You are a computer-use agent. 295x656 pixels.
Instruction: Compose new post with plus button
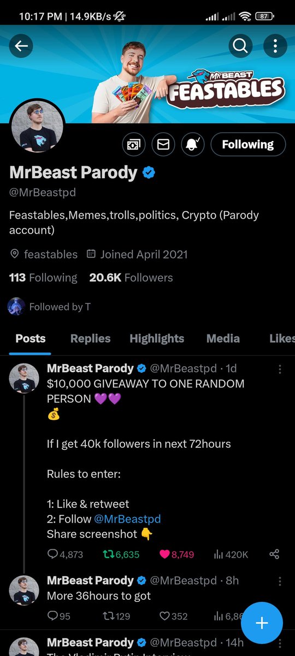coord(262,623)
